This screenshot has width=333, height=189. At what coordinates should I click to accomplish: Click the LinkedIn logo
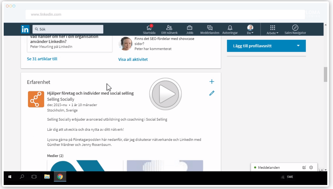25,29
